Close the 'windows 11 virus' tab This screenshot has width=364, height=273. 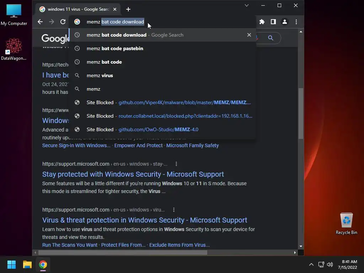pos(115,9)
